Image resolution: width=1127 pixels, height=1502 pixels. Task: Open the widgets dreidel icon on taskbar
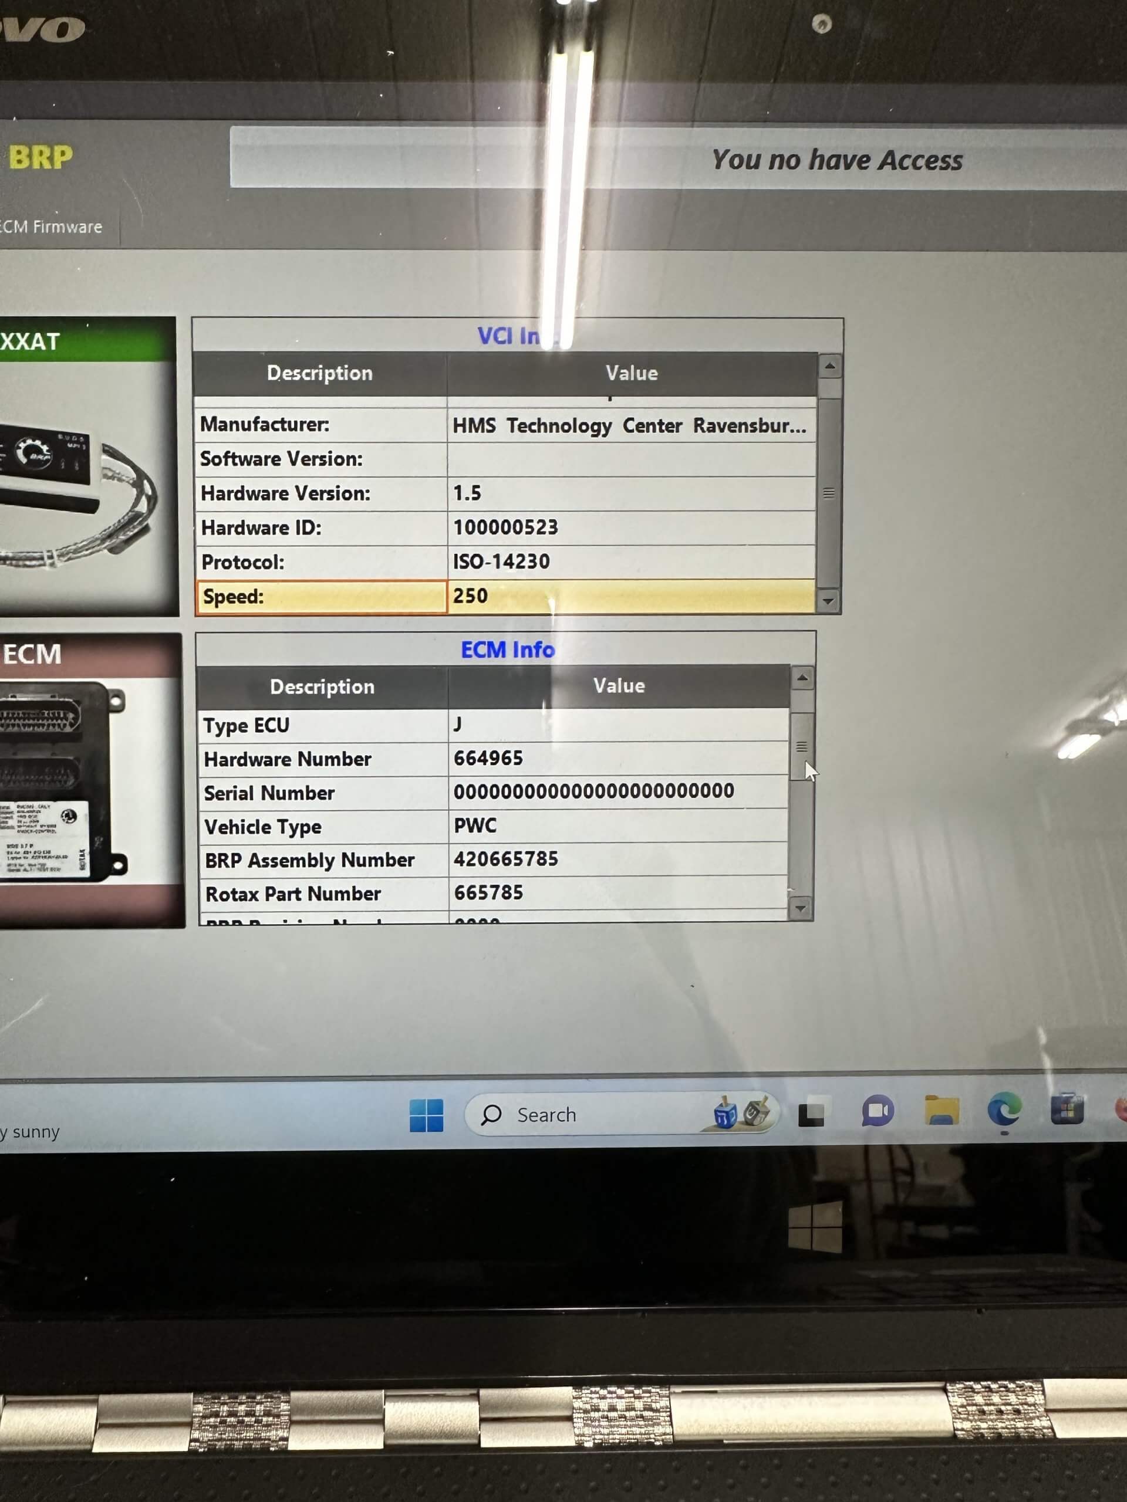(x=743, y=1114)
